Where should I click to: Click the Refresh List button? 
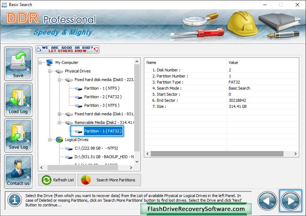[x=57, y=180]
